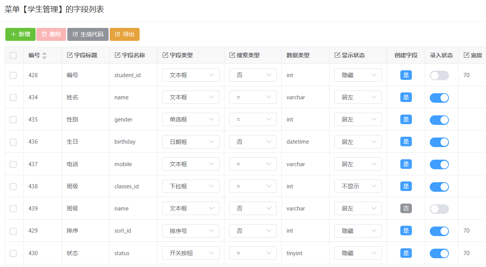This screenshot has width=486, height=267.
Task: Click the blue 是 tag in row 434
Action: (406, 97)
